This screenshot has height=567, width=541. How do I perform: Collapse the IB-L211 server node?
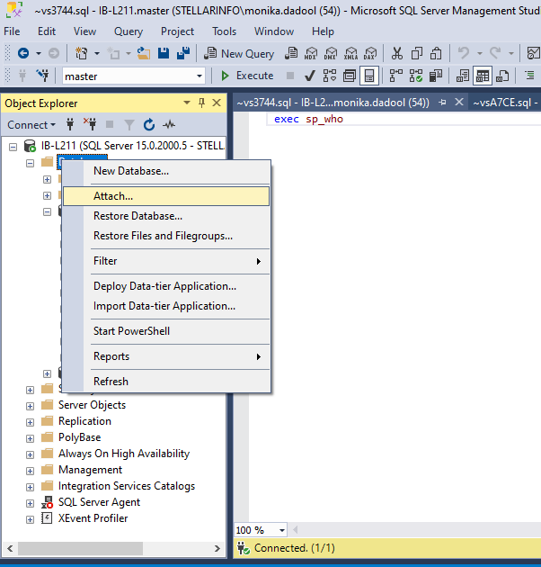[x=13, y=146]
